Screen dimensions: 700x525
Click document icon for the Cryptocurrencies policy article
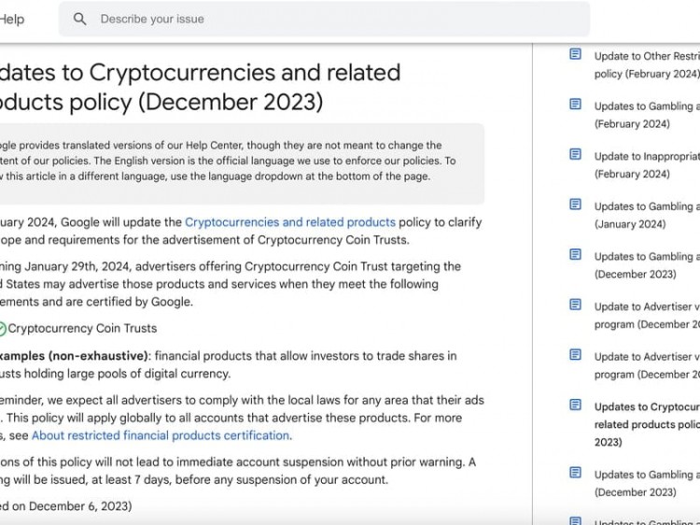tap(576, 404)
